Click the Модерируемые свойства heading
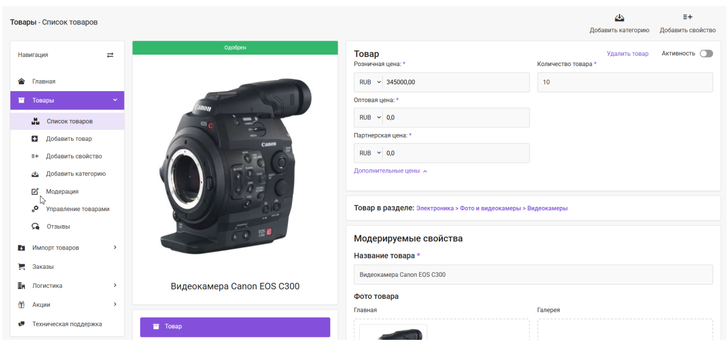 pyautogui.click(x=408, y=239)
